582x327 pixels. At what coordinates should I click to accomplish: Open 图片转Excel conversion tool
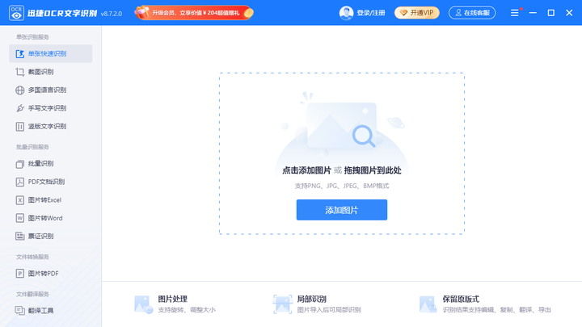pyautogui.click(x=50, y=200)
